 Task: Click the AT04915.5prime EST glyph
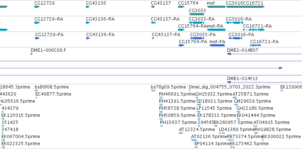(256, 126)
